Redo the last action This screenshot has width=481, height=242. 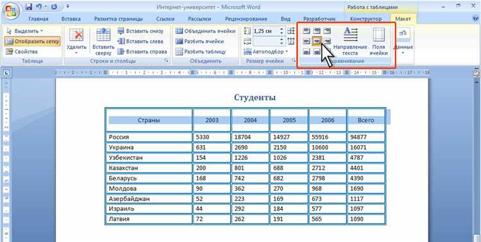[x=55, y=6]
